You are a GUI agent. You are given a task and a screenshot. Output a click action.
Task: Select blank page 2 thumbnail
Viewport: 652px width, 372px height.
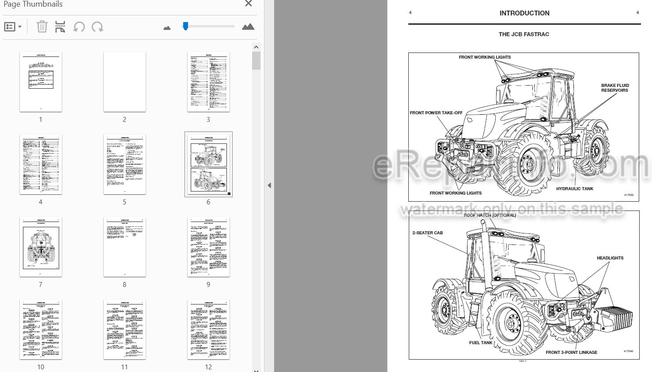124,82
